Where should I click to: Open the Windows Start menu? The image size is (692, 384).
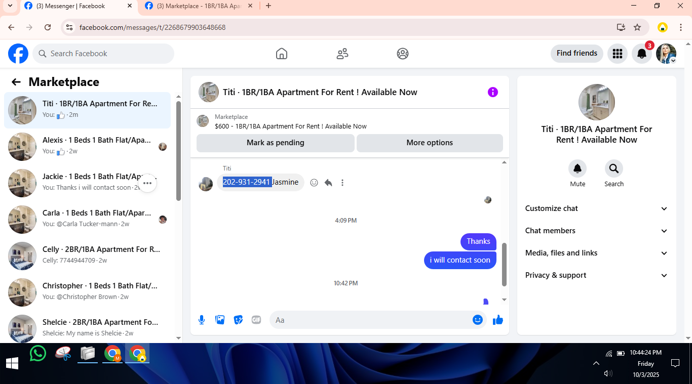click(12, 363)
